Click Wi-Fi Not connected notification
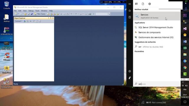Image resolution: width=189 pixels, height=106 pixels. click(160, 102)
